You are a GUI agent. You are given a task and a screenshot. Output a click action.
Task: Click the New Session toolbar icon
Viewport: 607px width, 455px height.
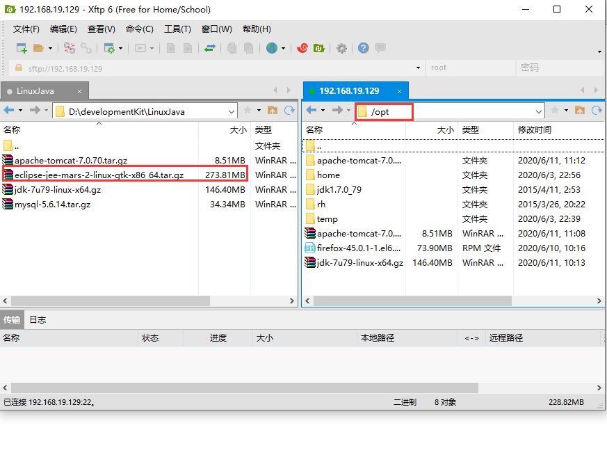[22, 48]
